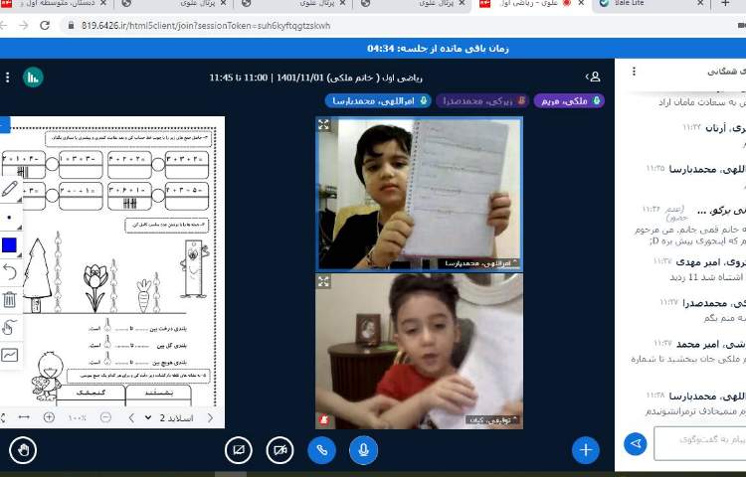Click the chat message input field
This screenshot has width=746, height=477.
pyautogui.click(x=696, y=443)
